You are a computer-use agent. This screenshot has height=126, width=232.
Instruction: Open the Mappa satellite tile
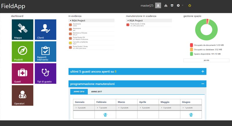(x=22, y=30)
